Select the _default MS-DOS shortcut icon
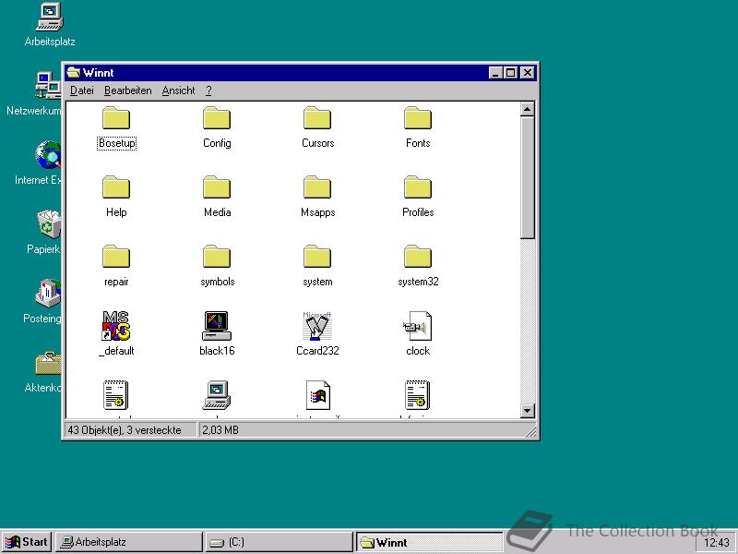This screenshot has width=738, height=554. point(116,326)
